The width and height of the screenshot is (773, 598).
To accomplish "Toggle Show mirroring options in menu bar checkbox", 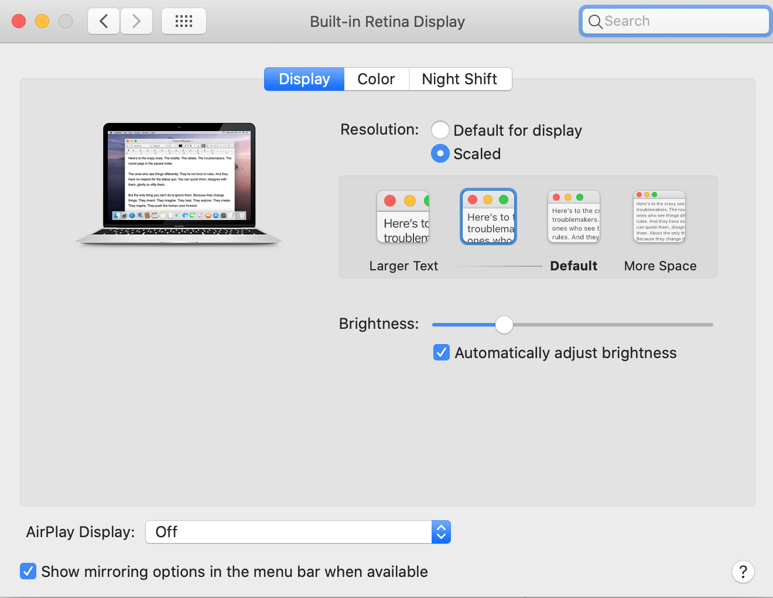I will pos(28,571).
